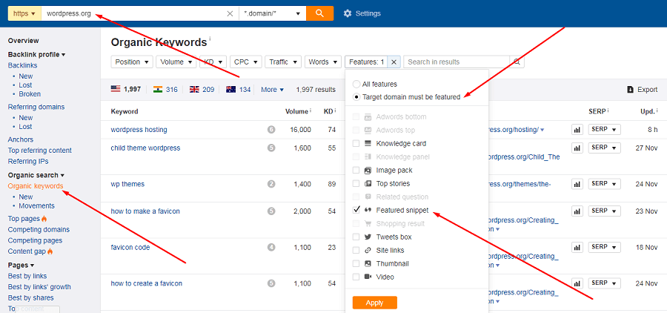This screenshot has height=313, width=667.
Task: Open the Settings gear
Action: coord(348,13)
